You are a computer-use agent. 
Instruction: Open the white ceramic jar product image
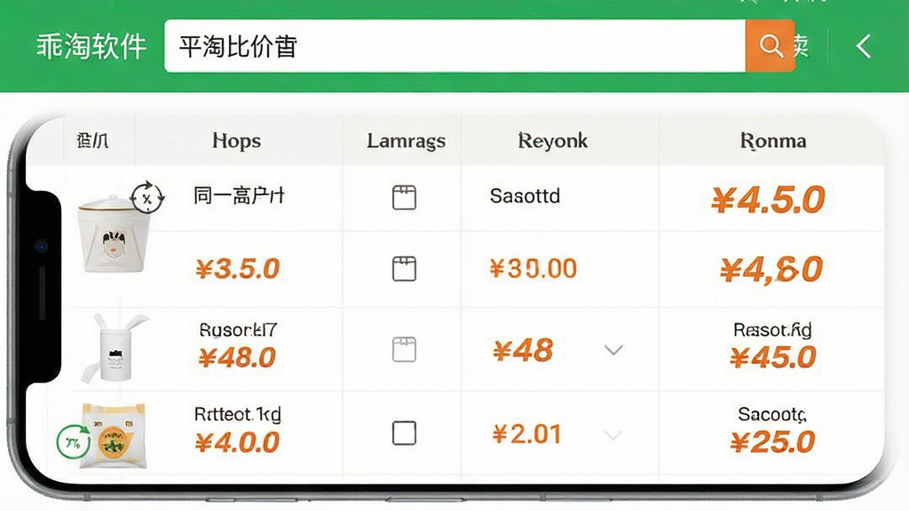click(113, 234)
